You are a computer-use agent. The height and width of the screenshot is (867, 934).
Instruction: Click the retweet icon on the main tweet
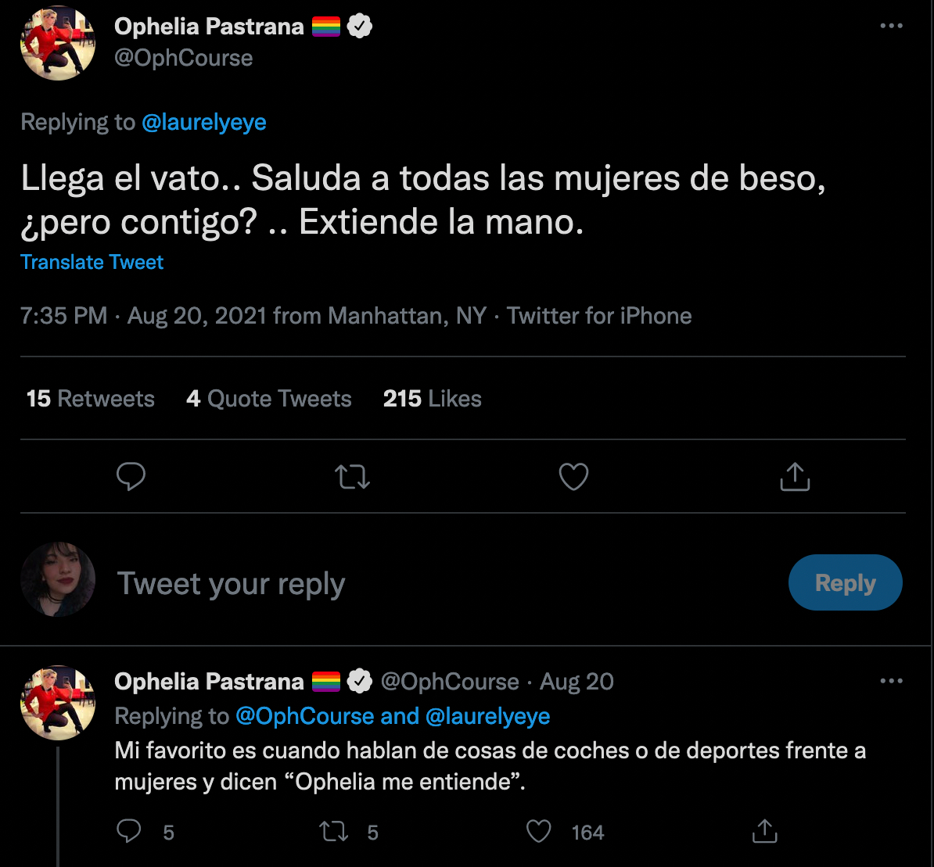tap(352, 476)
